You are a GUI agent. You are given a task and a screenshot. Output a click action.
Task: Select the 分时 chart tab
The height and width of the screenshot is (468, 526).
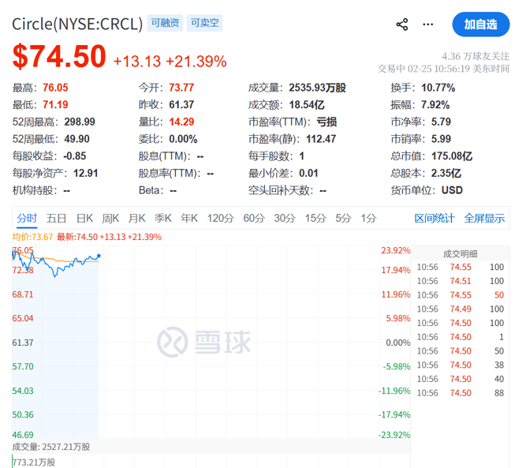pos(27,218)
